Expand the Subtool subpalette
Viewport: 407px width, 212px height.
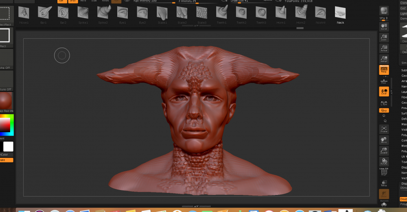point(404,70)
